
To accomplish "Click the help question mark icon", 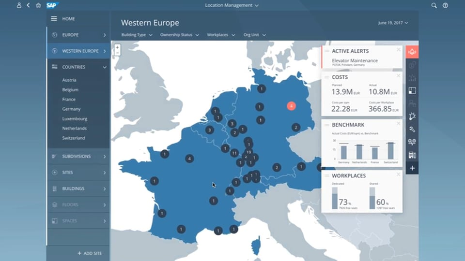I will pyautogui.click(x=445, y=5).
